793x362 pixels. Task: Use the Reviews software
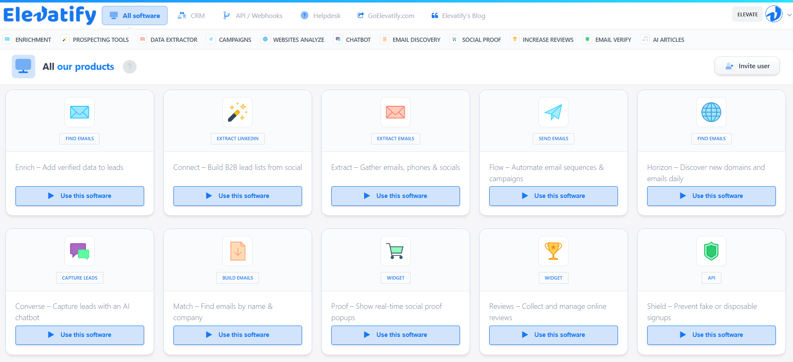(x=553, y=335)
